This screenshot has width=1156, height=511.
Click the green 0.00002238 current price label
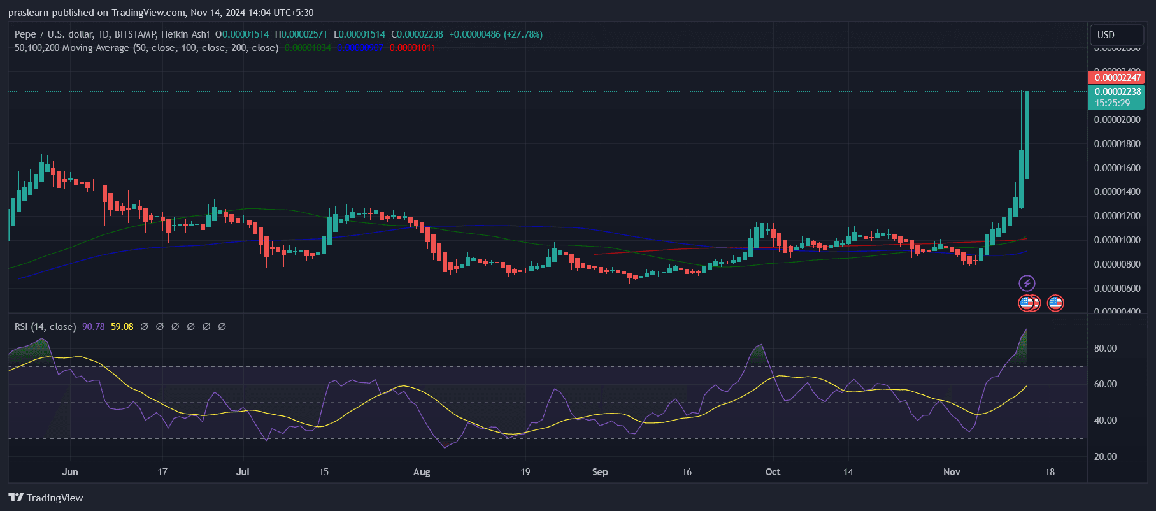pyautogui.click(x=1117, y=92)
